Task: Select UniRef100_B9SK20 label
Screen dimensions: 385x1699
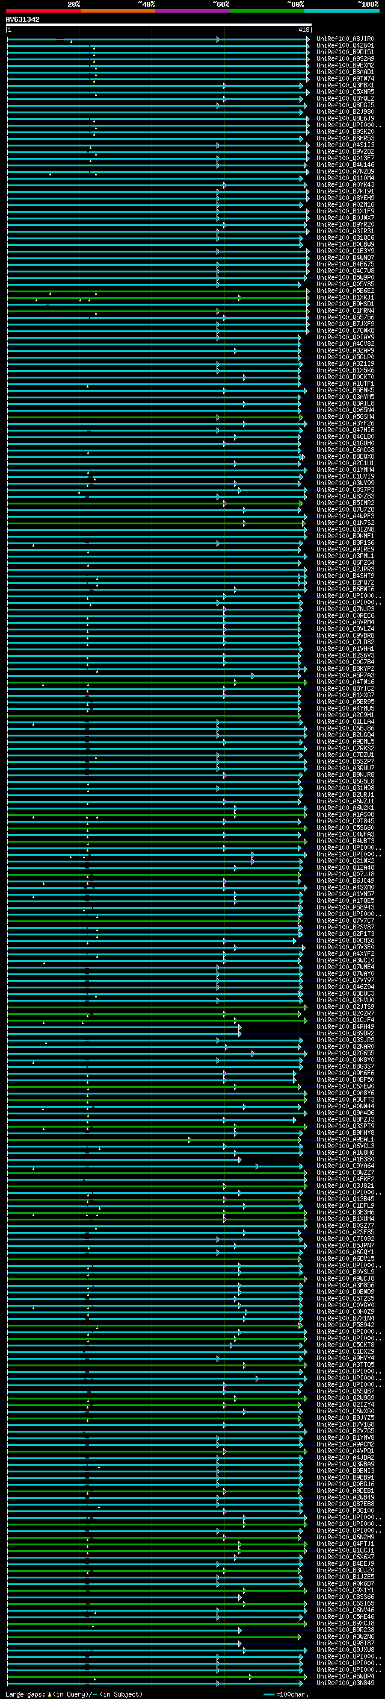Action: (x=345, y=131)
